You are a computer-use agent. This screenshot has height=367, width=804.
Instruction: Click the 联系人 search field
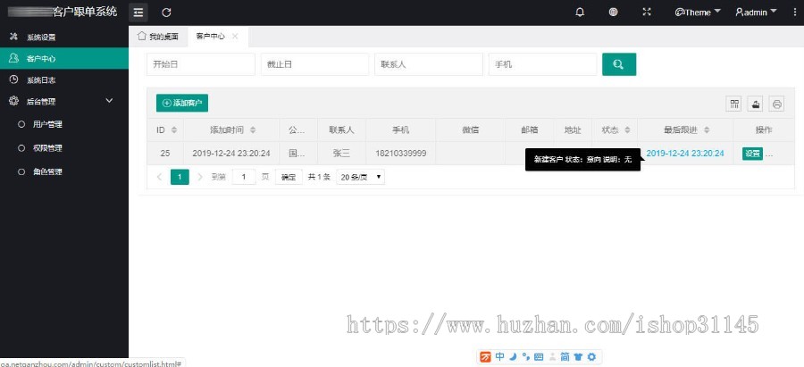[428, 64]
